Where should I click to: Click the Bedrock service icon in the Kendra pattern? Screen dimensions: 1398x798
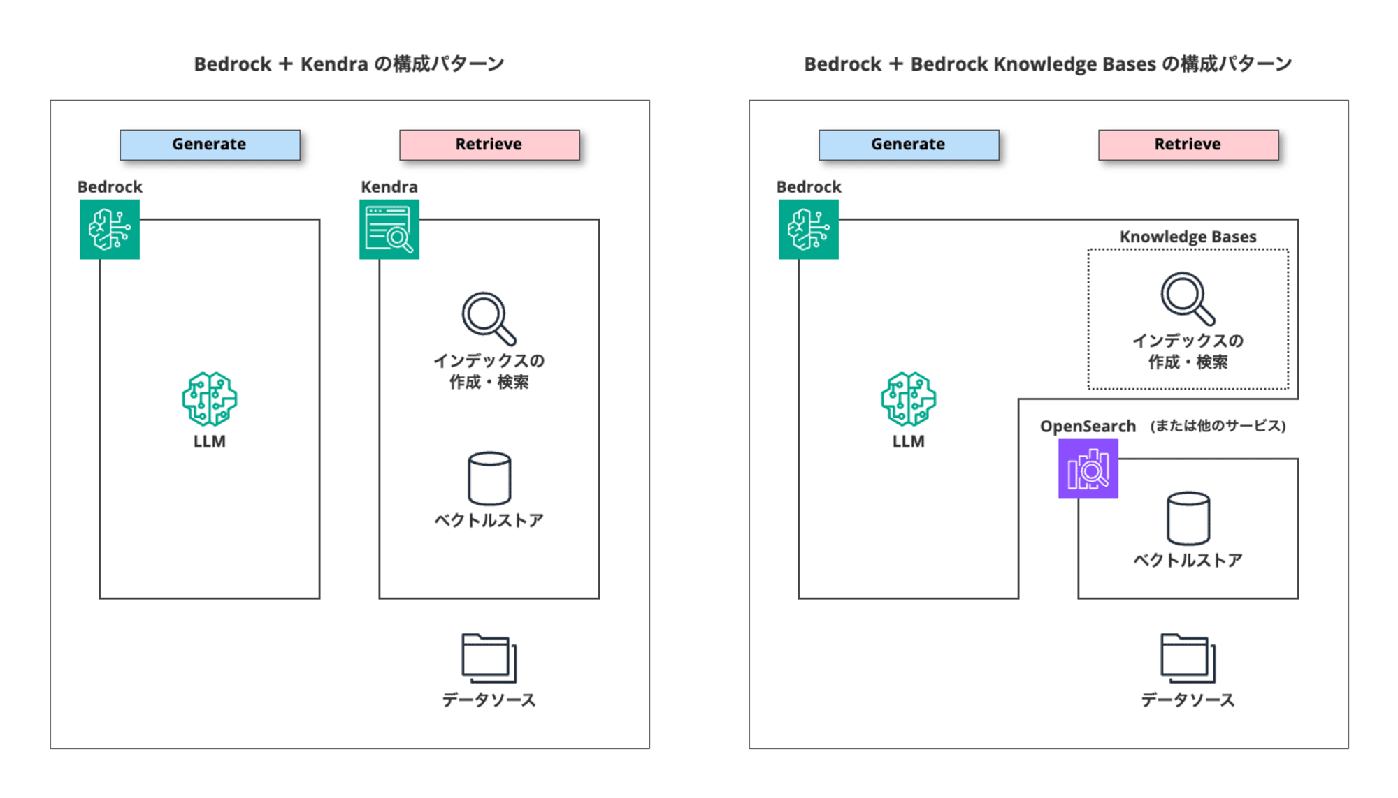pyautogui.click(x=110, y=230)
